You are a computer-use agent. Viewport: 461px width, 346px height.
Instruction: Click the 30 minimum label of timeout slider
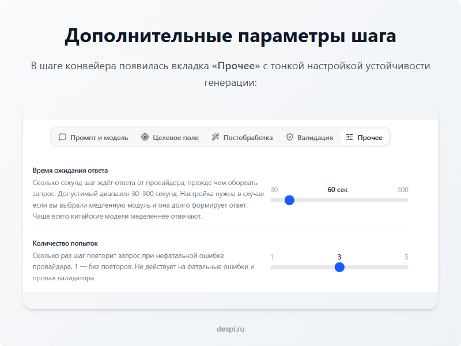click(x=274, y=190)
